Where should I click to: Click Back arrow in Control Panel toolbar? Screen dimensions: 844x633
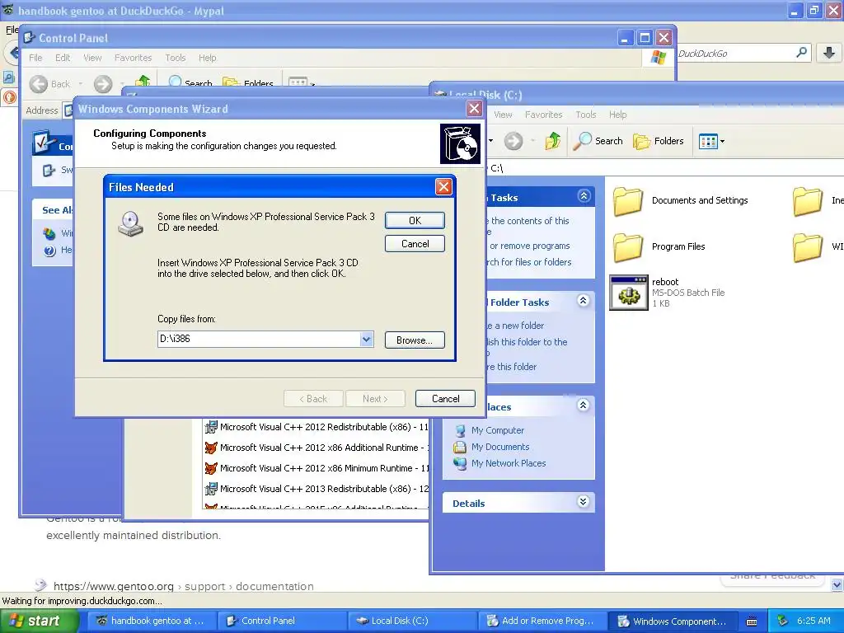point(39,84)
